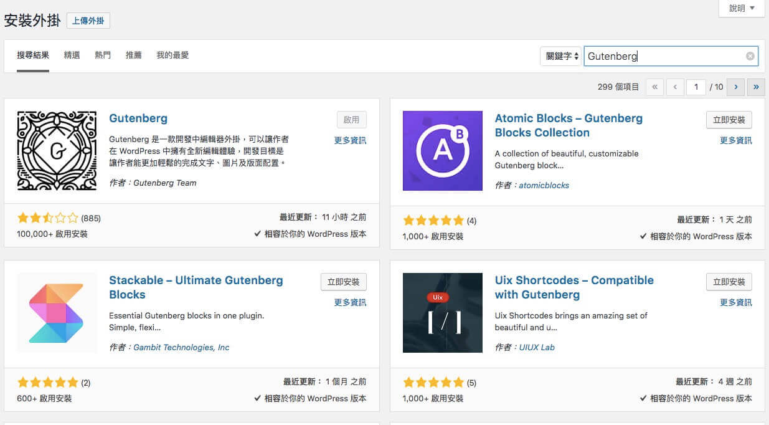Viewport: 769px width, 425px height.
Task: Click 最近更新 1 個月 之前 text
Action: (x=324, y=382)
